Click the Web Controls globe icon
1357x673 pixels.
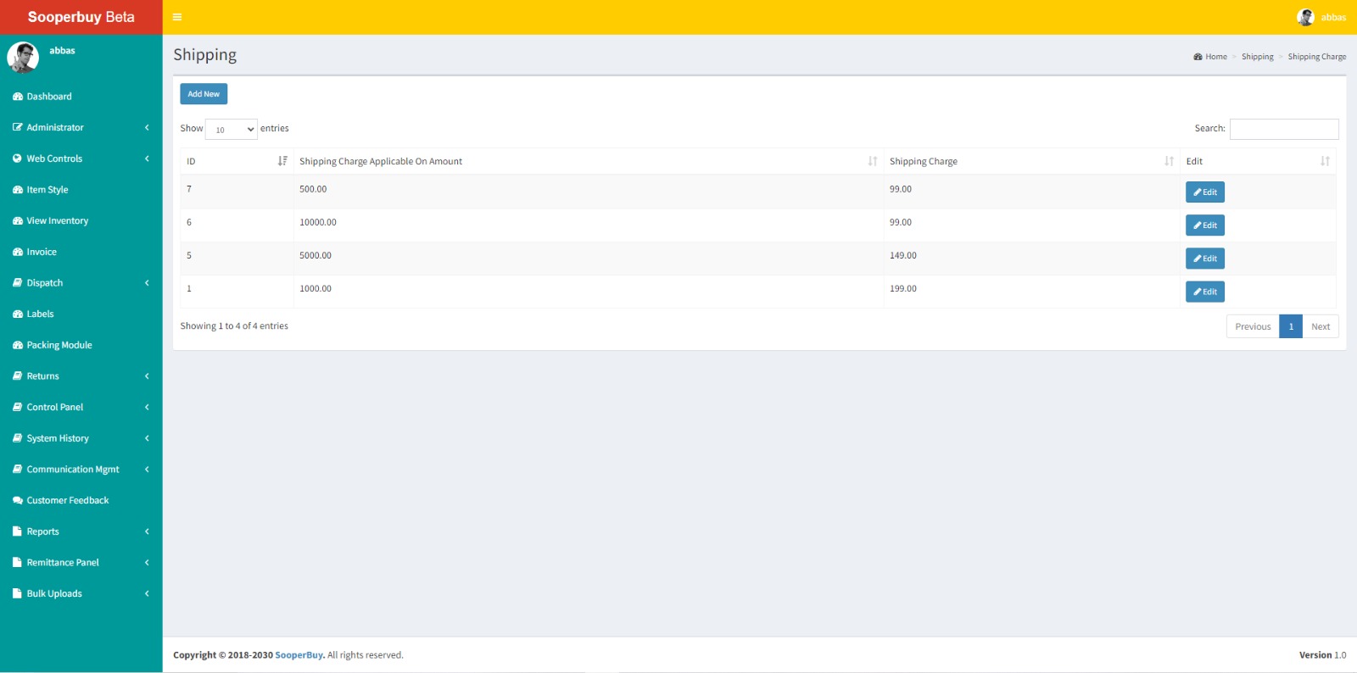(17, 159)
